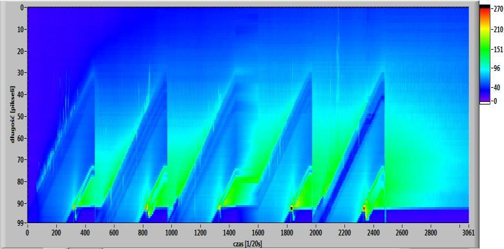Click the 0 origin label on time axis
Viewport: 504px width, 249px height.
click(x=27, y=233)
